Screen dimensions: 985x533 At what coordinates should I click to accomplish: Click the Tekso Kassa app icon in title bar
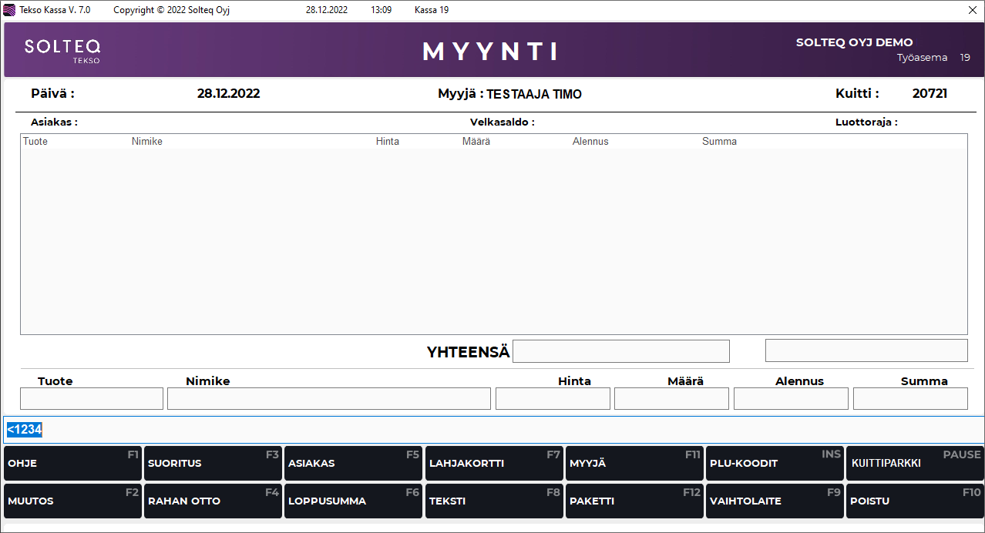pyautogui.click(x=10, y=10)
